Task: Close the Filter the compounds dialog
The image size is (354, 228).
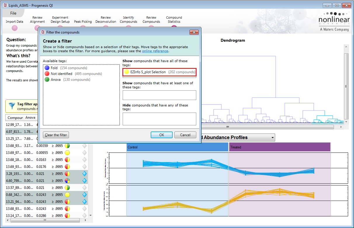Action: pyautogui.click(x=194, y=32)
